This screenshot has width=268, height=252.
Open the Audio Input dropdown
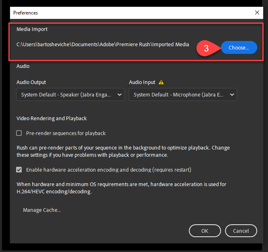point(183,94)
